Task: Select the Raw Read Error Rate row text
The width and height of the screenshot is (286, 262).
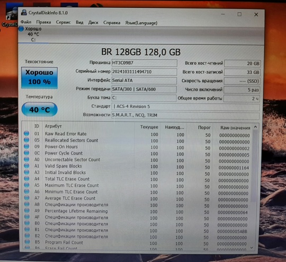Action: tap(66, 134)
